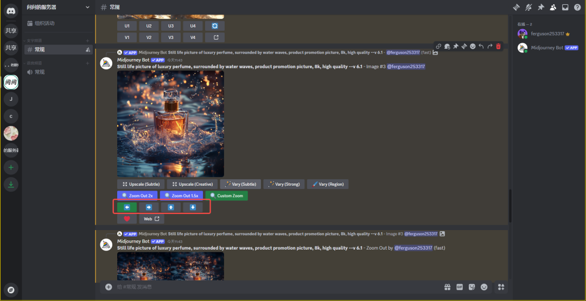Pin message using hover toolbar pin
Viewport: 586px width, 301px height.
point(456,46)
